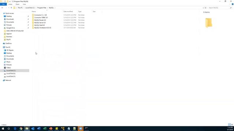The height and width of the screenshot is (131, 234).
Task: Open 3D Objects under This PC
Action: [x=10, y=50]
